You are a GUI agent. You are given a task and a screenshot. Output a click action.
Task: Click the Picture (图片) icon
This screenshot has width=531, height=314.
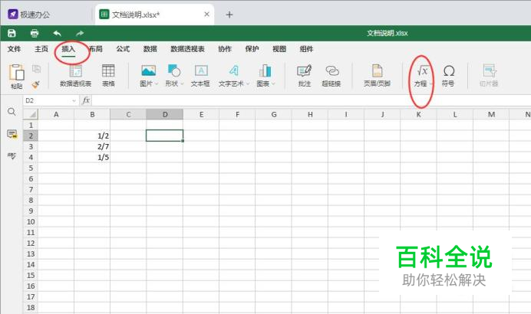148,70
